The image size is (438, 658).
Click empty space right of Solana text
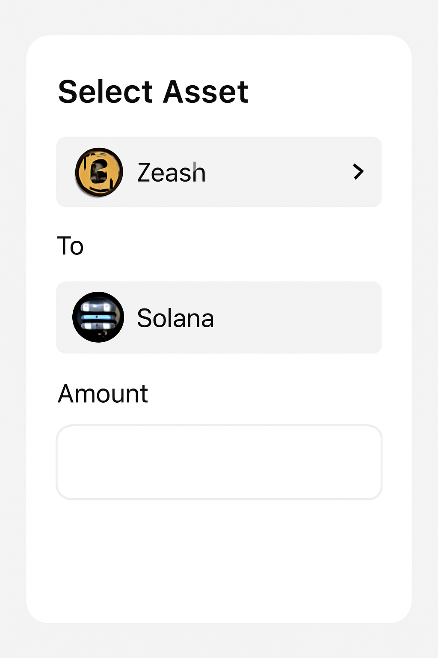click(299, 317)
